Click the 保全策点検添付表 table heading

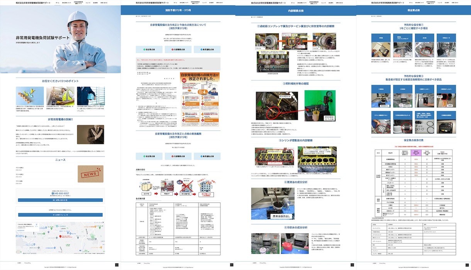coord(413,140)
